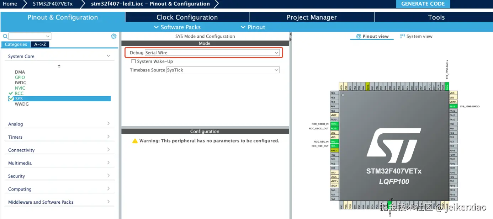Open the gear settings icon in categories panel
The width and height of the screenshot is (493, 219).
click(114, 36)
